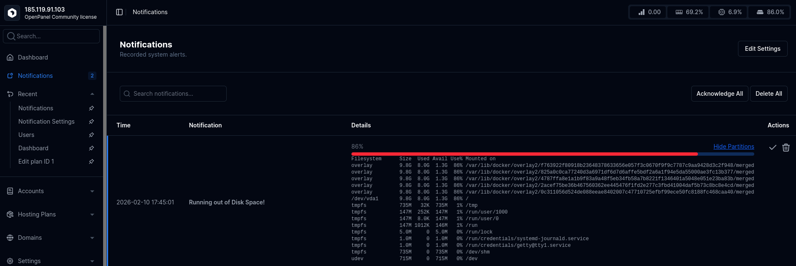Toggle the sidebar panel icon

119,12
